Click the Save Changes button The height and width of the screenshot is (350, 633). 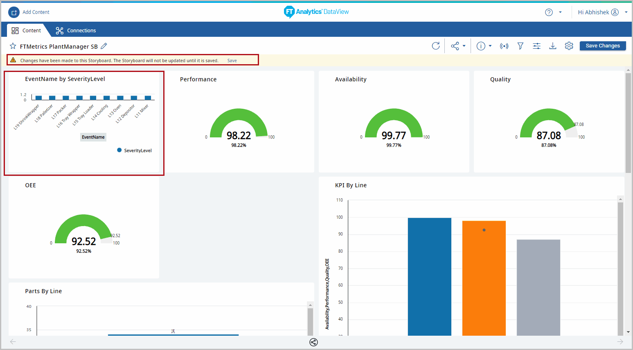click(603, 46)
